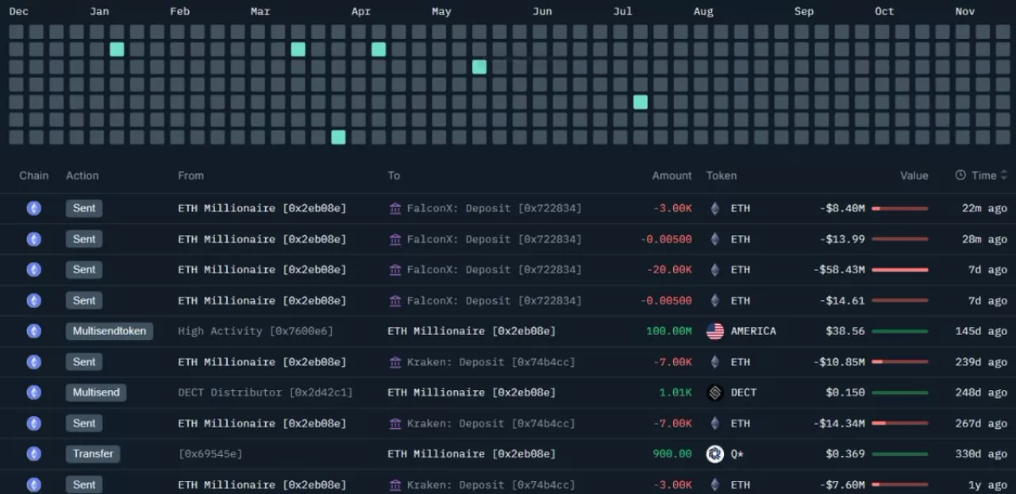Click the Ethereum chain icon on first Sent row
1016x494 pixels.
pyautogui.click(x=33, y=208)
